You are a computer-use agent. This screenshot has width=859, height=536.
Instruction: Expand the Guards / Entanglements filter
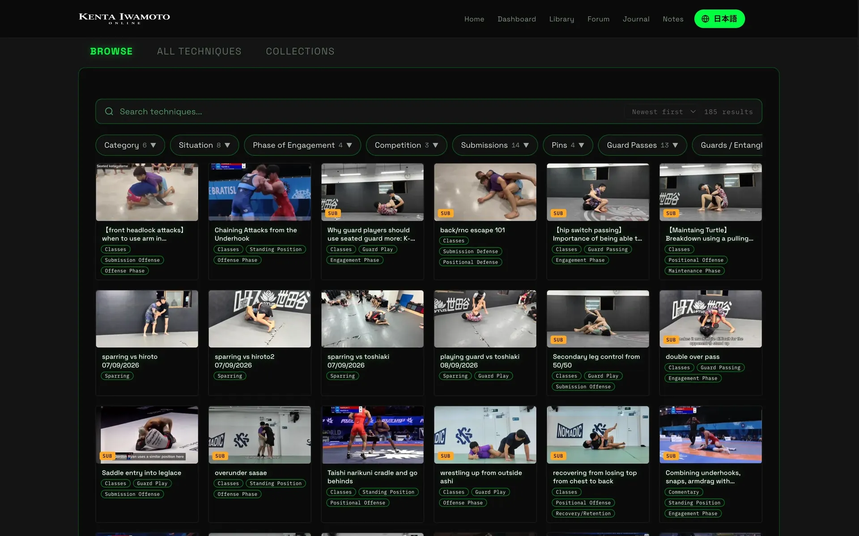pyautogui.click(x=727, y=145)
